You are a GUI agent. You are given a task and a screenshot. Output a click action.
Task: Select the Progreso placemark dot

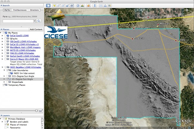[x=132, y=39]
